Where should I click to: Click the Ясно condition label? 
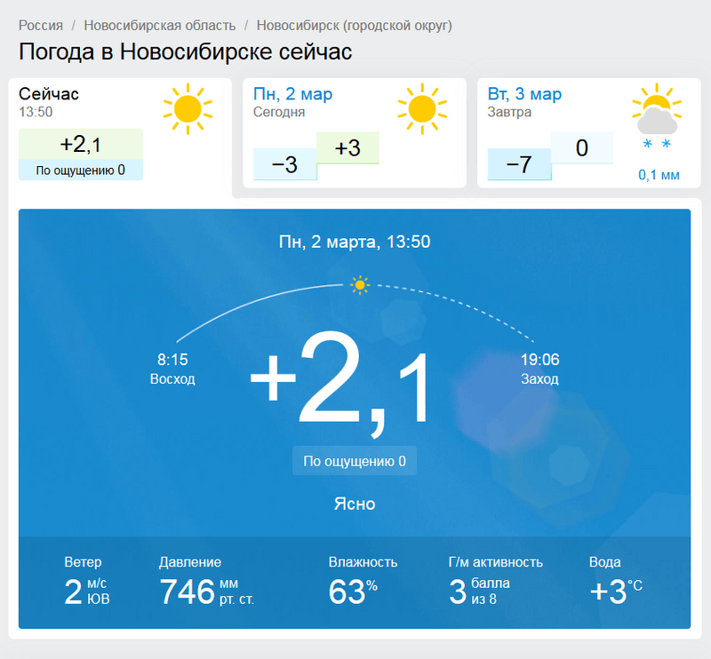355,504
